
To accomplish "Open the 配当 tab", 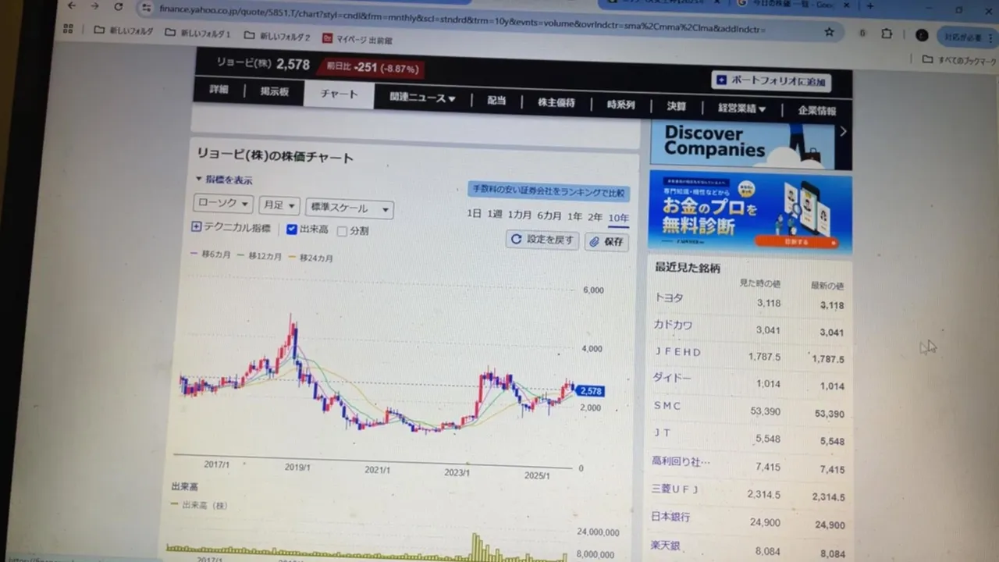I will click(x=496, y=100).
